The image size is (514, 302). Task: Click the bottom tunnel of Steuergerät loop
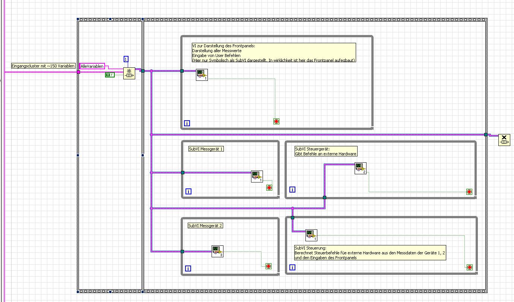point(324,197)
